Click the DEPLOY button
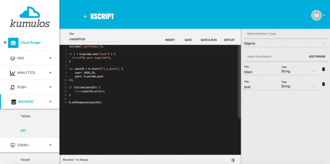Viewport: 330px width, 164px height. (229, 40)
